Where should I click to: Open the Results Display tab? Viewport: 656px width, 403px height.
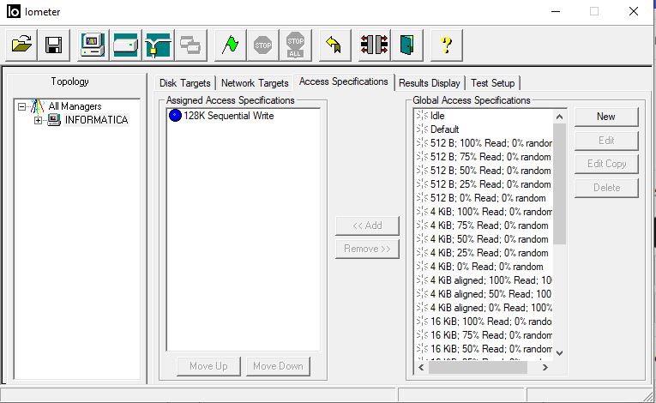point(430,83)
